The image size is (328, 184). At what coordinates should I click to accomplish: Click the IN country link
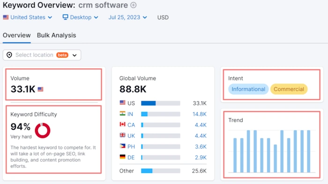coord(130,114)
